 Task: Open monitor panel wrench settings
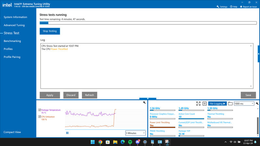pyautogui.click(x=257, y=103)
